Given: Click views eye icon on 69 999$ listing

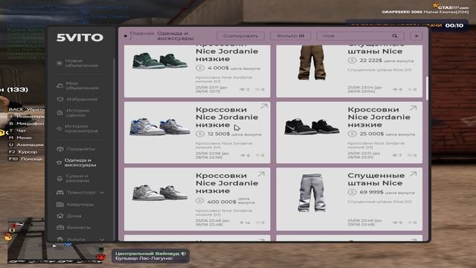Looking at the screenshot, I should tap(395, 223).
